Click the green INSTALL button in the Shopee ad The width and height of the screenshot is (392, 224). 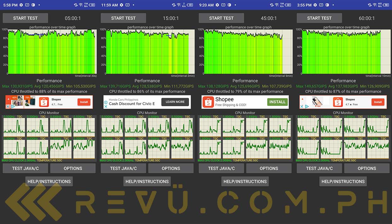[277, 102]
